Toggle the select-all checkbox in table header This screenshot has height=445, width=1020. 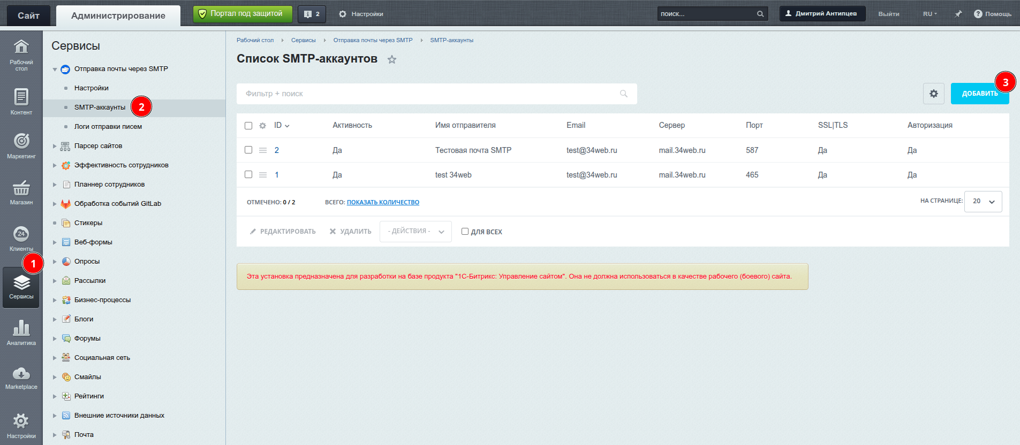point(248,126)
